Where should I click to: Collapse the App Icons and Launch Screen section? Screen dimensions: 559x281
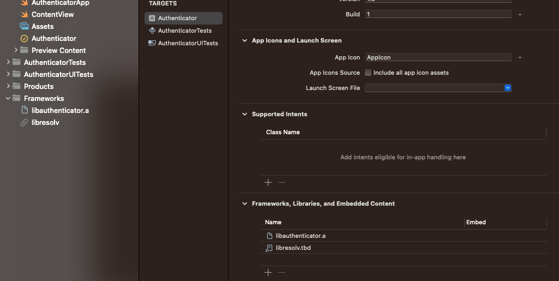[244, 40]
